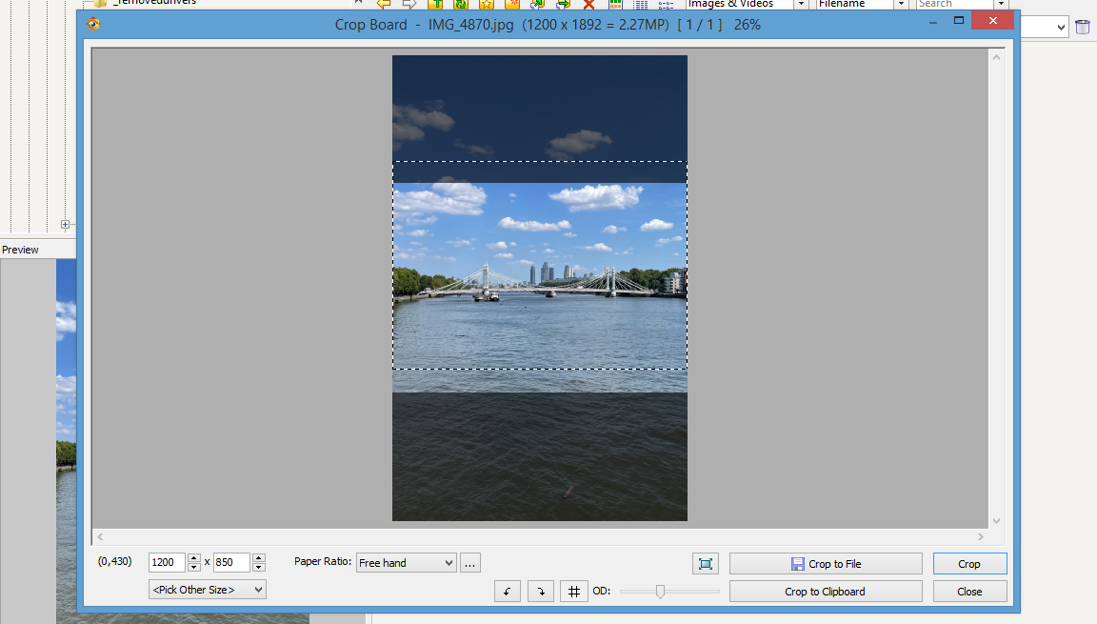The image size is (1097, 624).
Task: Open the Filename sort dropdown in the main window
Action: click(901, 4)
